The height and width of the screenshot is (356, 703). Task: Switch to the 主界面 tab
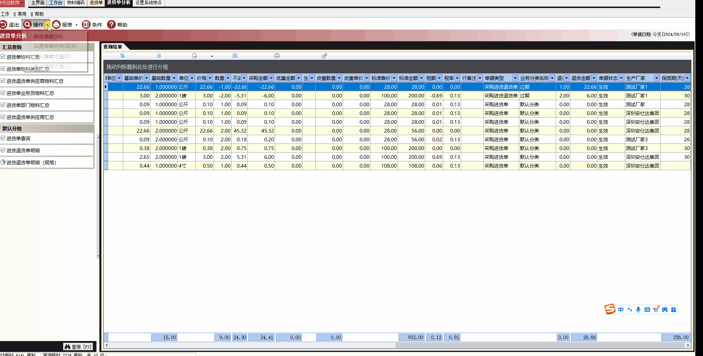38,3
